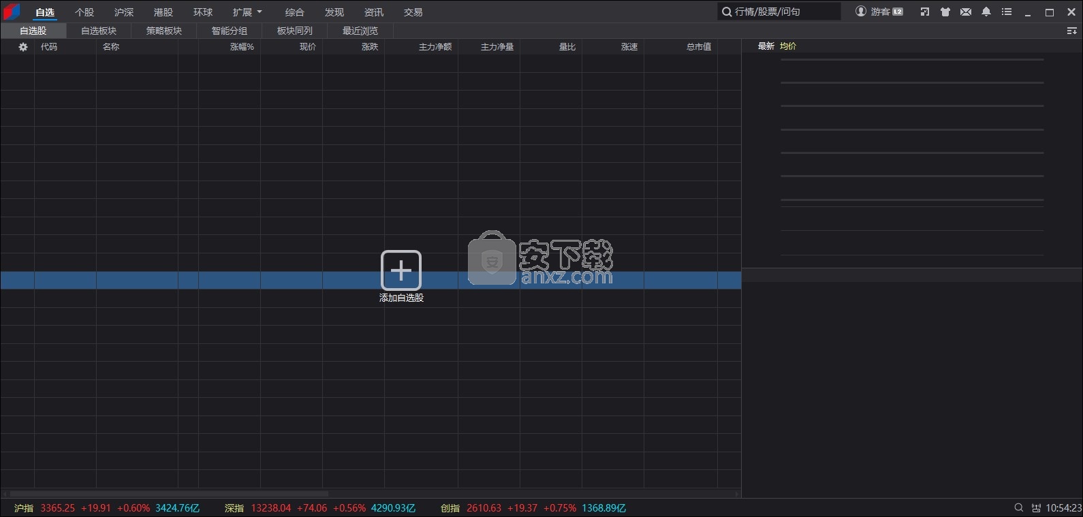Screen dimensions: 1083x517
Task: Click the 深指 turnover 4290.93亿
Action: (393, 508)
